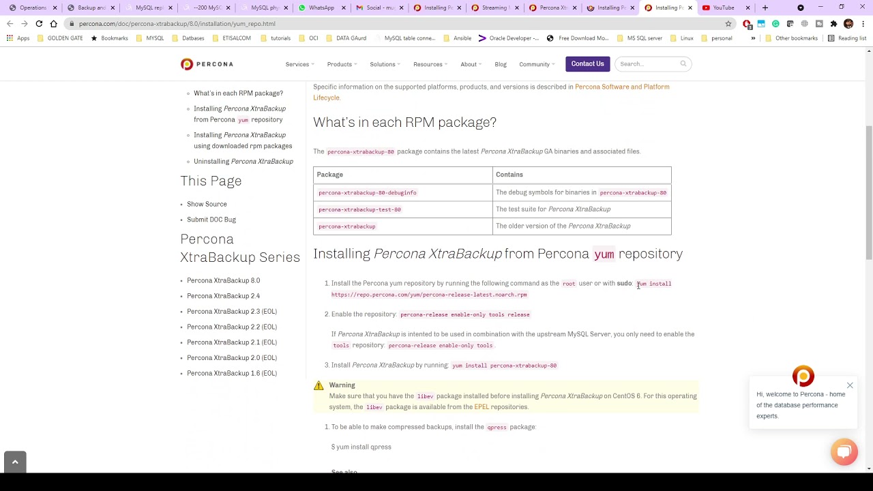The image size is (873, 491).
Task: Go to 'What's in each RPM package?' section
Action: point(238,93)
